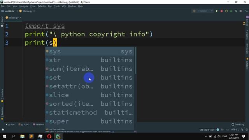
Task: Click the profile run icon
Action: (231, 11)
